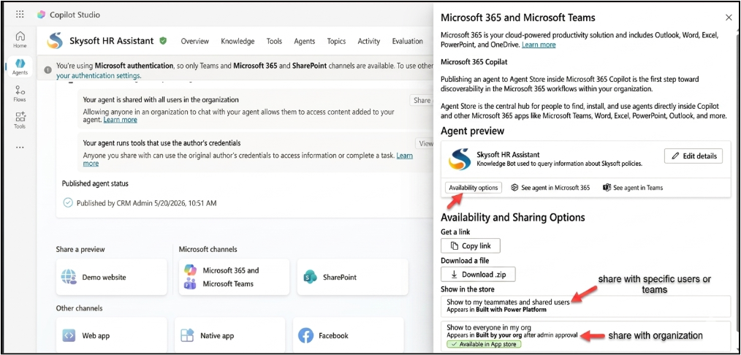Click Learn more under agent shared with all users
The height and width of the screenshot is (355, 741).
click(x=120, y=120)
